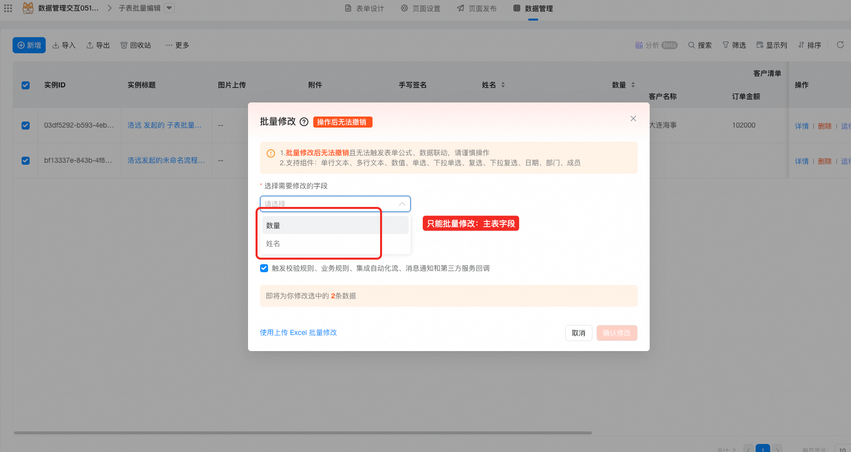Open the app launcher grid icon
Image resolution: width=851 pixels, height=452 pixels.
coord(8,8)
